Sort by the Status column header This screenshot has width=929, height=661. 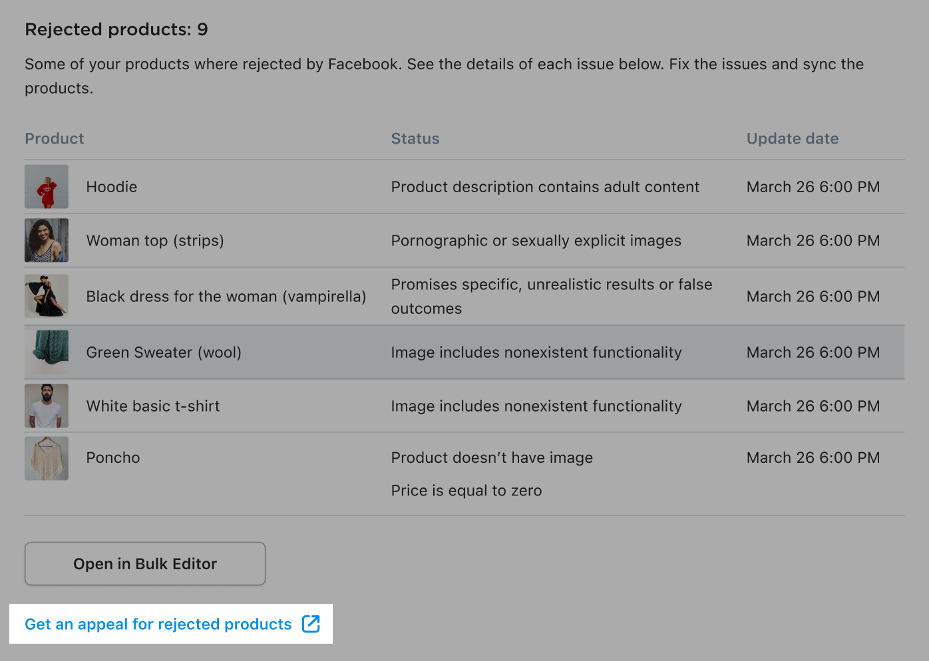(x=415, y=138)
